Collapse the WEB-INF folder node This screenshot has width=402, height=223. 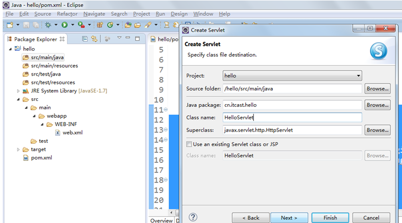(x=42, y=124)
